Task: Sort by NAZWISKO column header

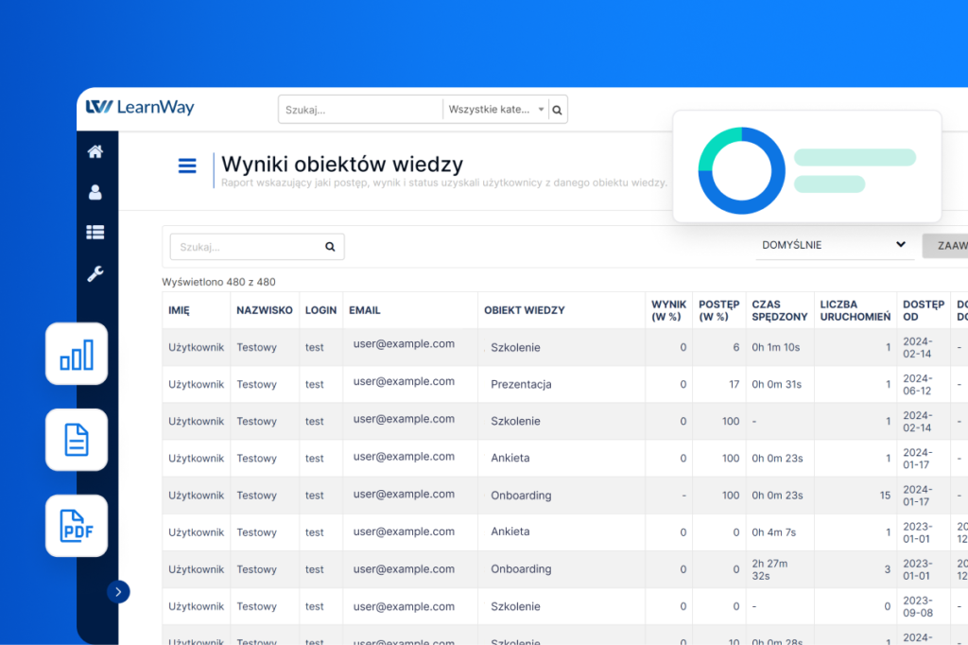Action: coord(264,310)
